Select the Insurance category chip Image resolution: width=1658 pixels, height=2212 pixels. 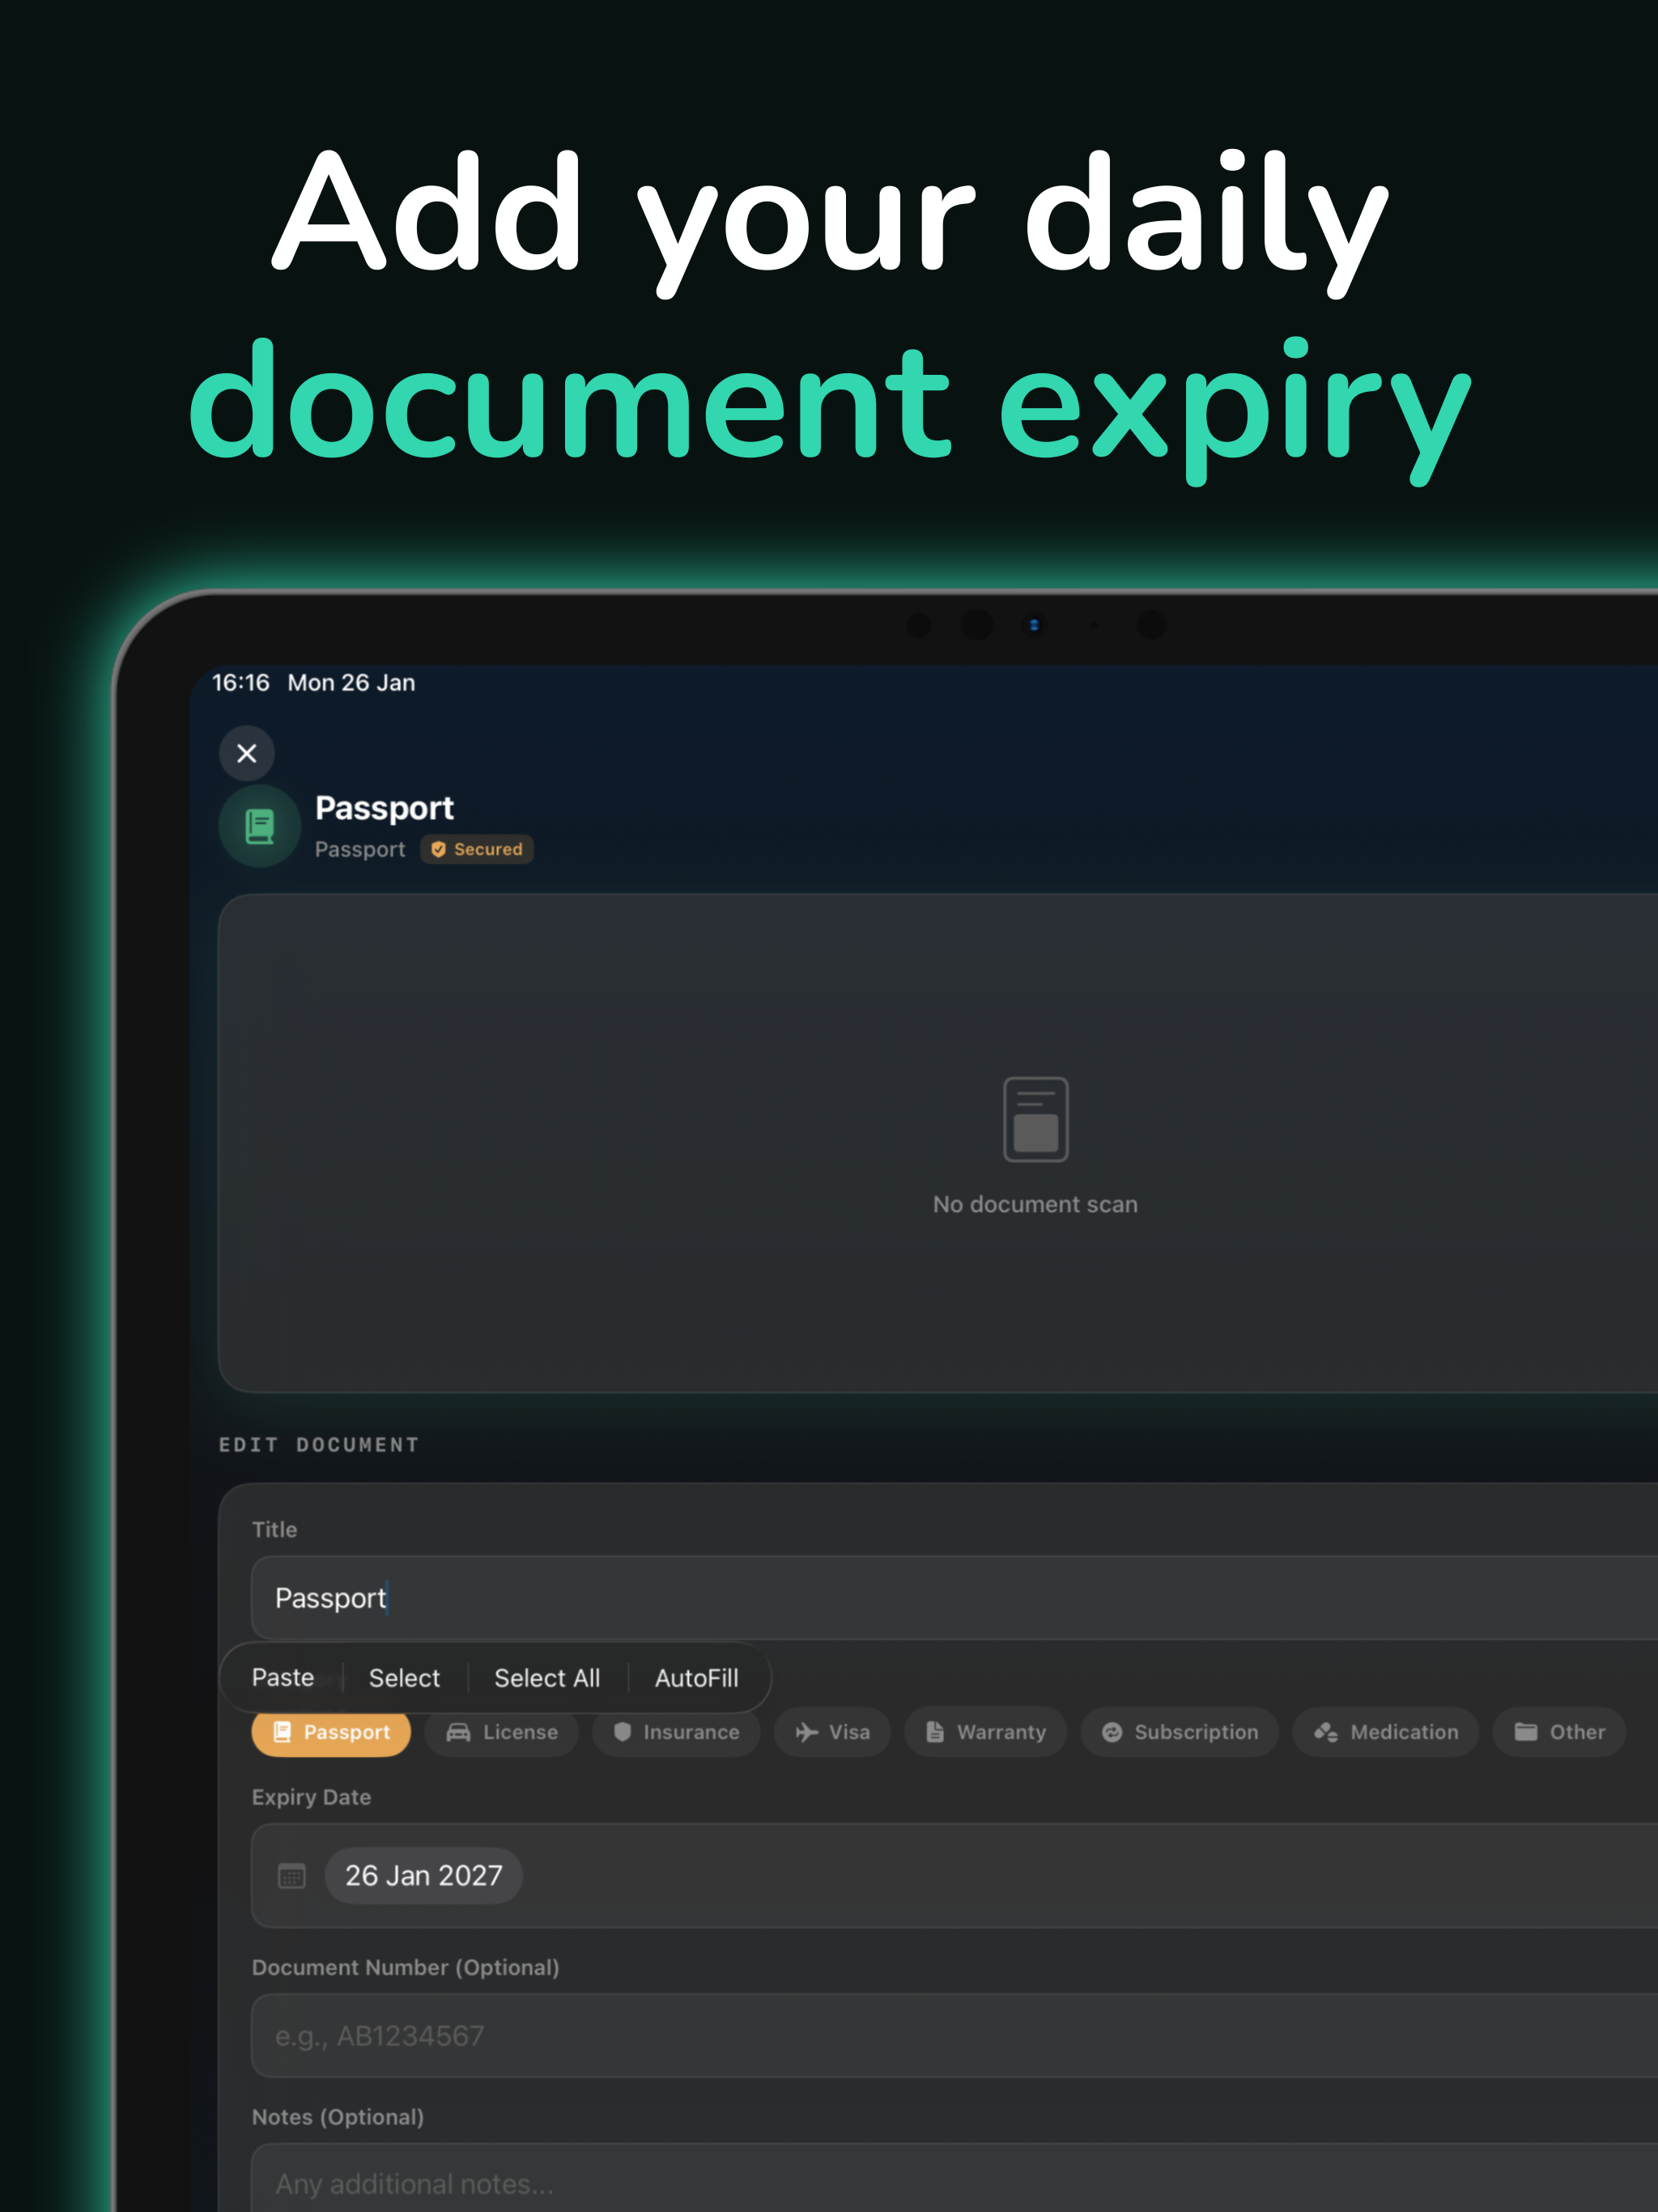676,1732
